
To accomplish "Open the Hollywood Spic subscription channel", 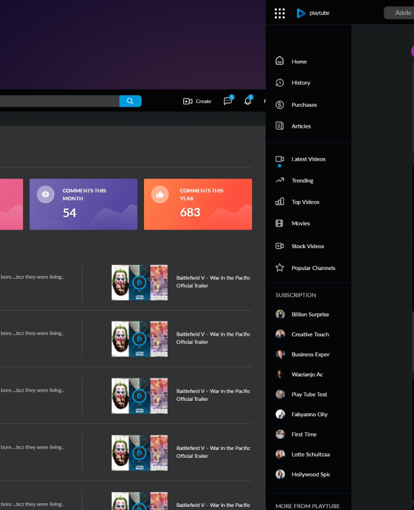I will pos(310,475).
